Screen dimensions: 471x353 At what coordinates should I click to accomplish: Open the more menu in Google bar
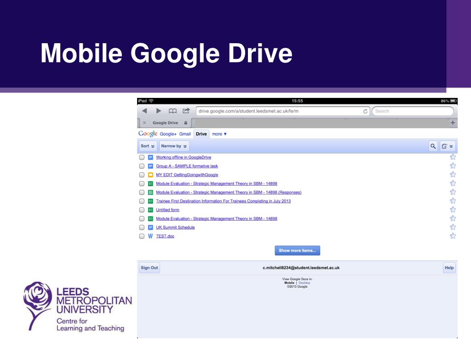coord(219,134)
